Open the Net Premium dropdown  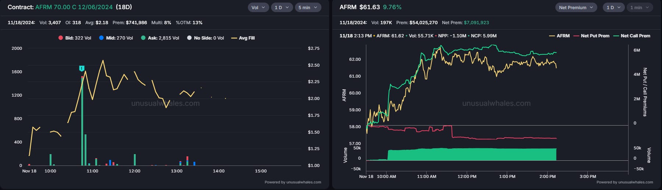(x=576, y=7)
